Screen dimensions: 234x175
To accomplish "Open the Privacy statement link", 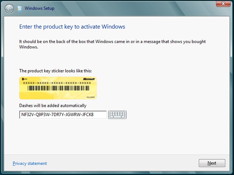I will point(30,163).
